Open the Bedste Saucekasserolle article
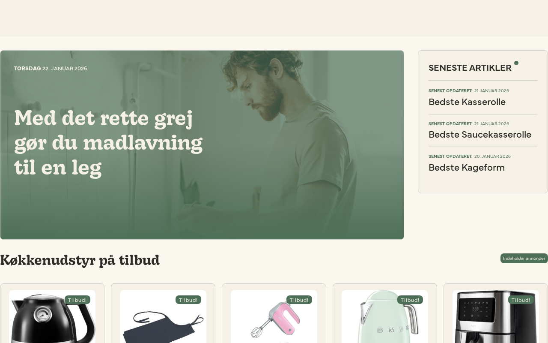Viewport: 548px width, 343px height. tap(480, 135)
